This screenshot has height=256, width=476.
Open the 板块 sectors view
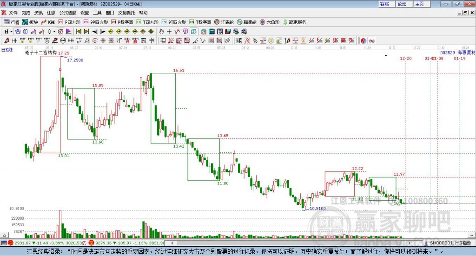click(x=30, y=22)
